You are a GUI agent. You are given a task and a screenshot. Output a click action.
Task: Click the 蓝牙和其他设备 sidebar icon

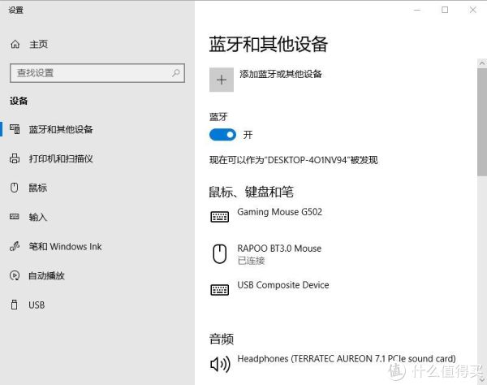(x=15, y=129)
